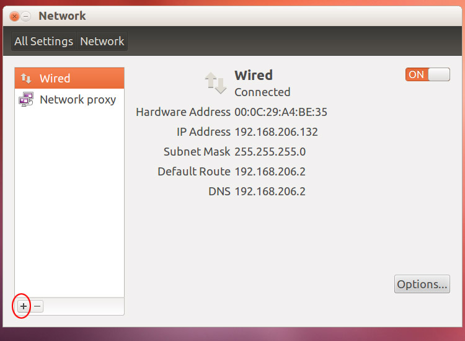Screen dimensions: 465x341
Task: Click the Network proxy computers icon
Action: (26, 99)
